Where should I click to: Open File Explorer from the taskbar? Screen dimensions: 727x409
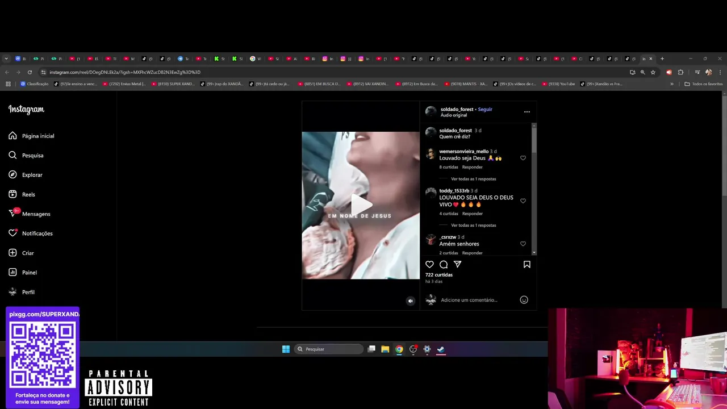pos(385,349)
